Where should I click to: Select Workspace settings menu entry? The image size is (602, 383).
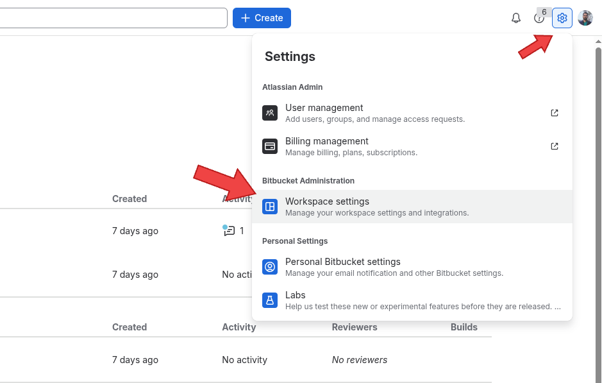(x=412, y=207)
